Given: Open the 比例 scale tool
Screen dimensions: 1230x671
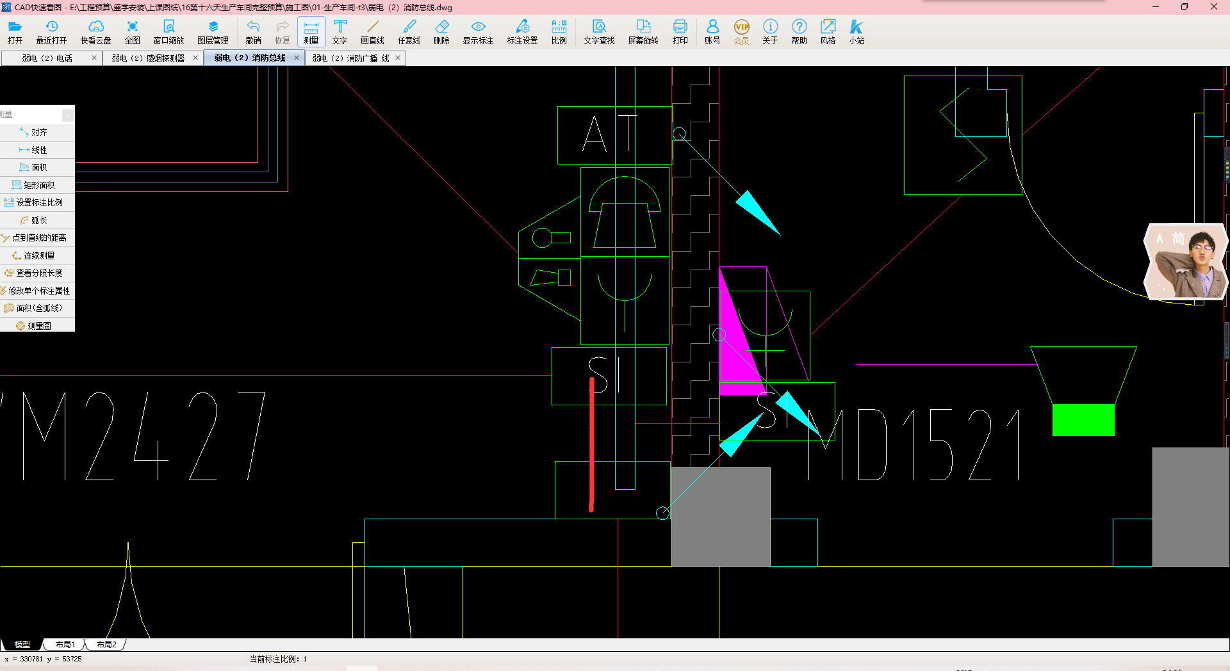Looking at the screenshot, I should 559,31.
